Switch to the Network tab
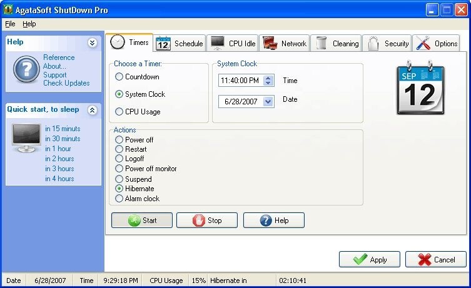 coord(284,44)
